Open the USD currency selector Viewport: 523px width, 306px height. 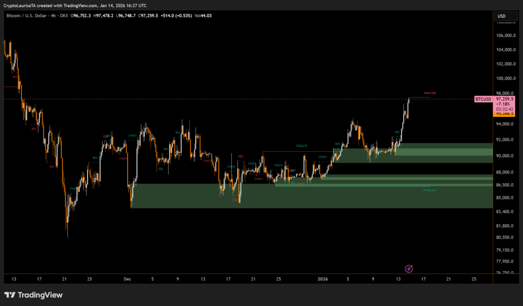502,16
